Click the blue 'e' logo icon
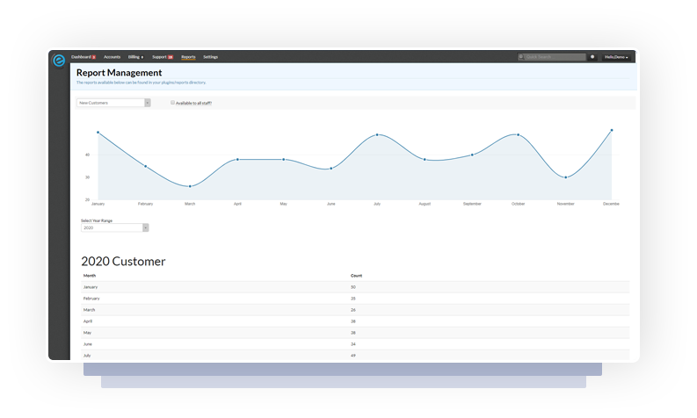The height and width of the screenshot is (418, 697). [x=59, y=60]
